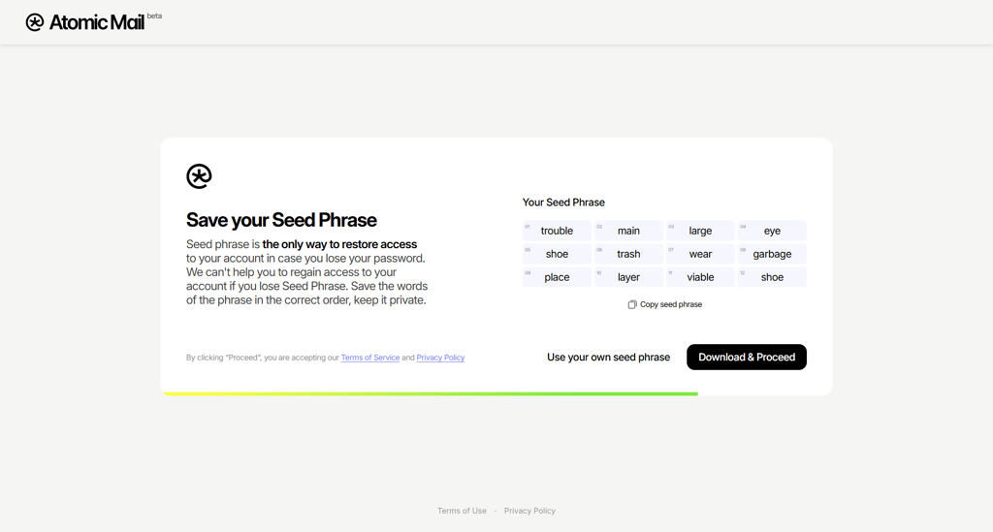Screen dimensions: 993x532
Task: Select seed word 06 trash
Action: point(628,254)
